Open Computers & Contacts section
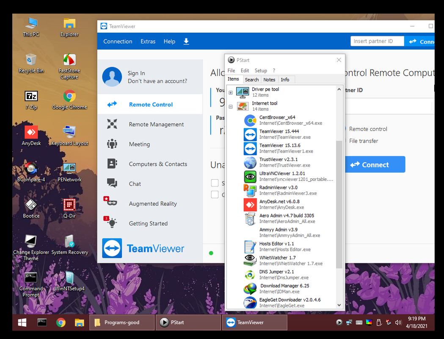The width and height of the screenshot is (444, 339). [x=150, y=164]
